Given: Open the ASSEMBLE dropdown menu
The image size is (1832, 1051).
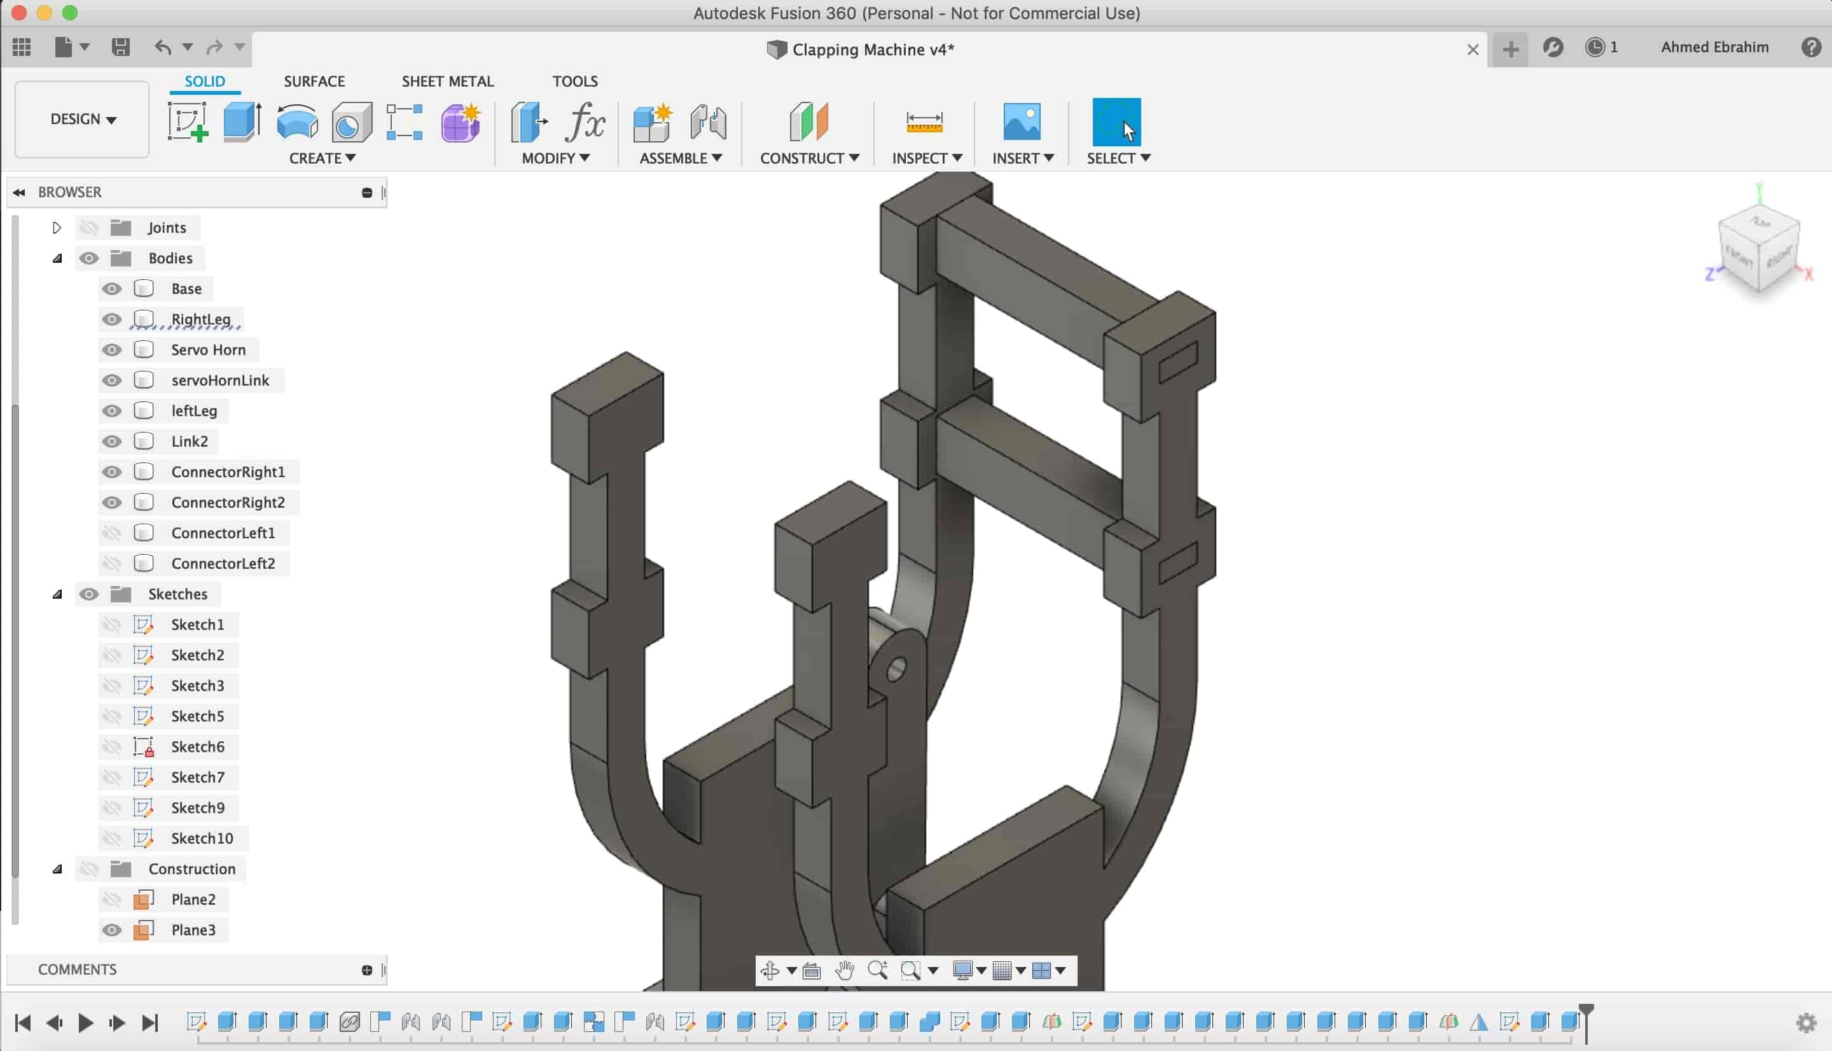Looking at the screenshot, I should 681,158.
